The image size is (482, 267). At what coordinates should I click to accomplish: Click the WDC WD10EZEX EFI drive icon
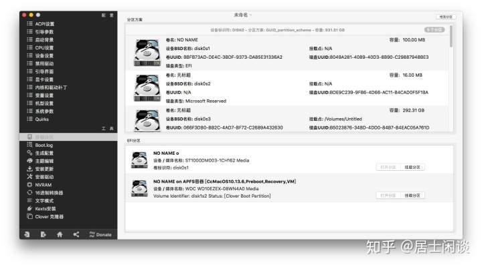(x=139, y=188)
